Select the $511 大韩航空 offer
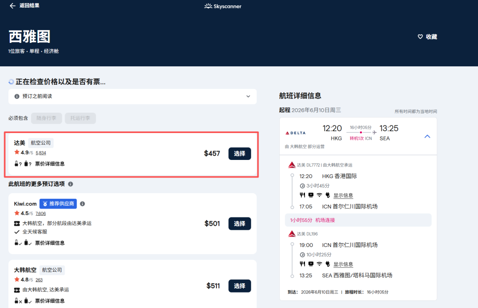Screen dimensions: 478x308 click(x=239, y=286)
